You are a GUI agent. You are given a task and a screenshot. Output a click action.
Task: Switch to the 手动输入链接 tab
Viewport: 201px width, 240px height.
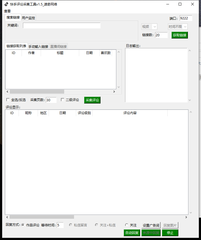pos(38,46)
